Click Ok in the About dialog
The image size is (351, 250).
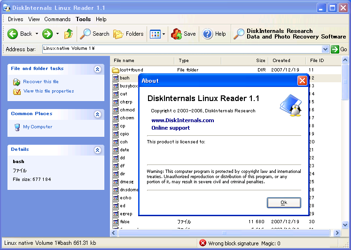pyautogui.click(x=284, y=203)
